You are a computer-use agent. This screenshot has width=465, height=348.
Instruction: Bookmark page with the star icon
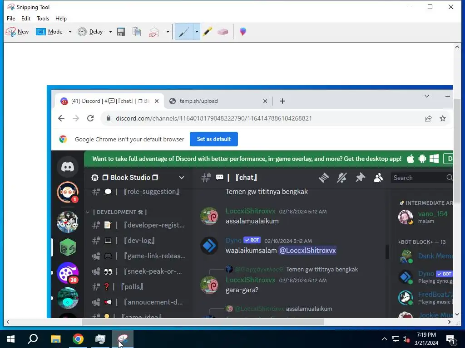coord(443,118)
